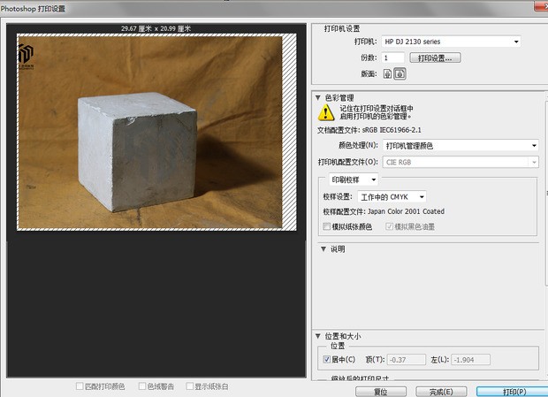
Task: Collapse the 位置和大小 section
Action: (x=318, y=336)
